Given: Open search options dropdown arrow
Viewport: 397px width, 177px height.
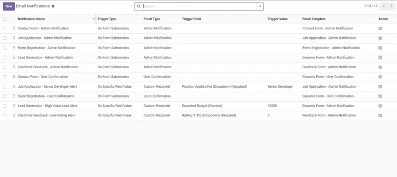Looking at the screenshot, I should (x=260, y=6).
